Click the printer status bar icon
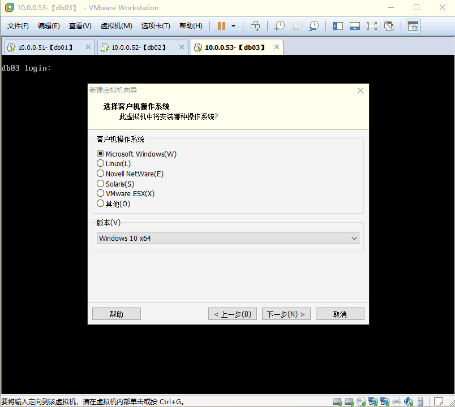Image resolution: width=455 pixels, height=407 pixels. [x=397, y=401]
